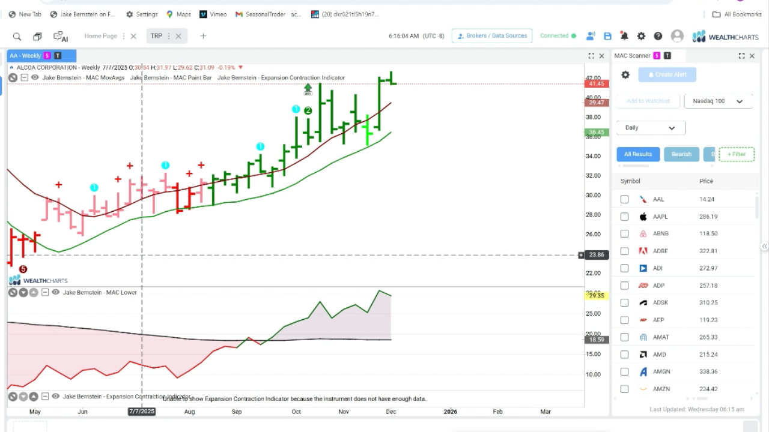
Task: Maximize the AA Weekly chart panel
Action: (x=591, y=56)
